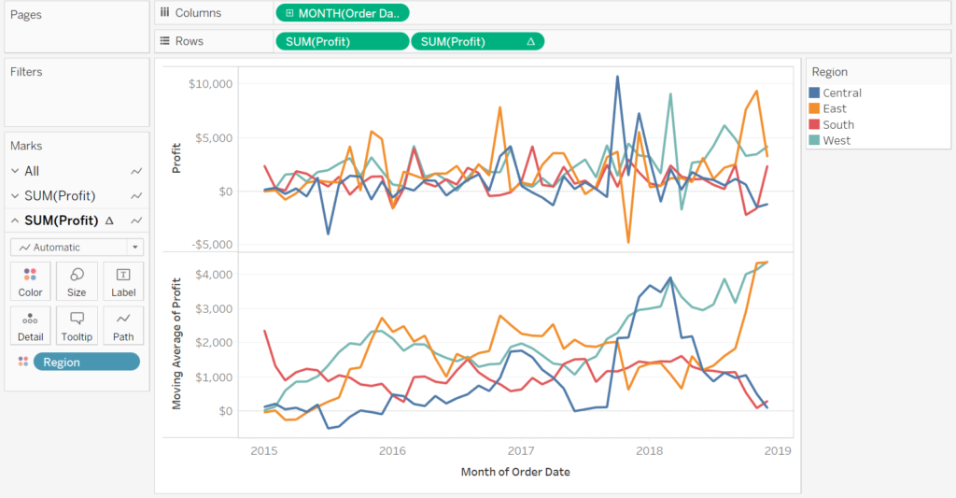The image size is (956, 498).
Task: Expand the MONTH(Order Date) pill hierarchy
Action: (289, 13)
